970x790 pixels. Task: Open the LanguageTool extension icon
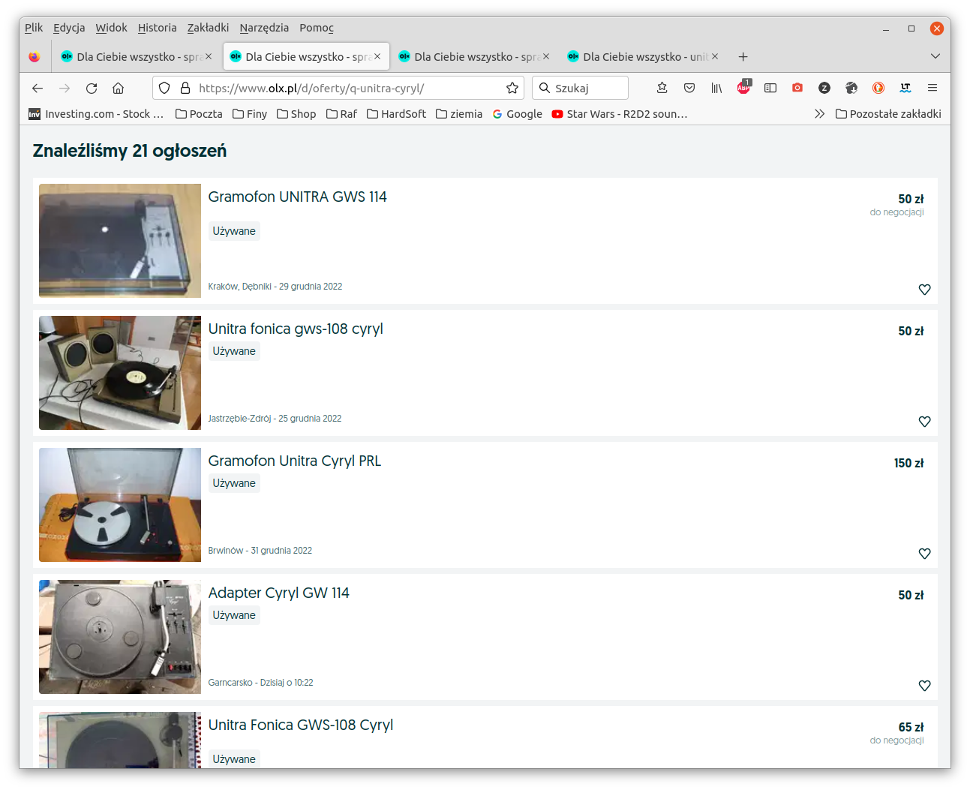coord(905,88)
